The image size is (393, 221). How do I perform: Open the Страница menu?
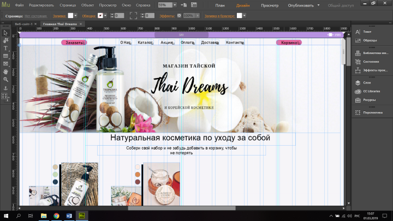[x=68, y=5]
